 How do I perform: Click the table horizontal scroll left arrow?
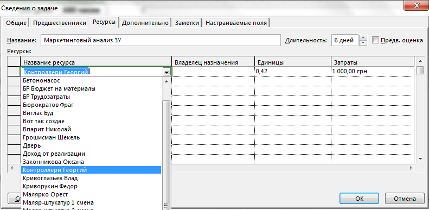11,168
